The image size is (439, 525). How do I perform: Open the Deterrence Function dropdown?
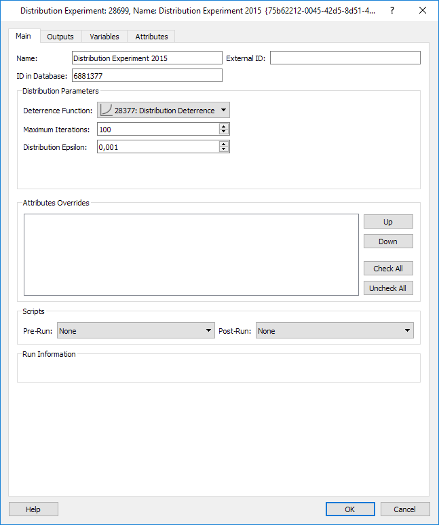click(x=164, y=110)
